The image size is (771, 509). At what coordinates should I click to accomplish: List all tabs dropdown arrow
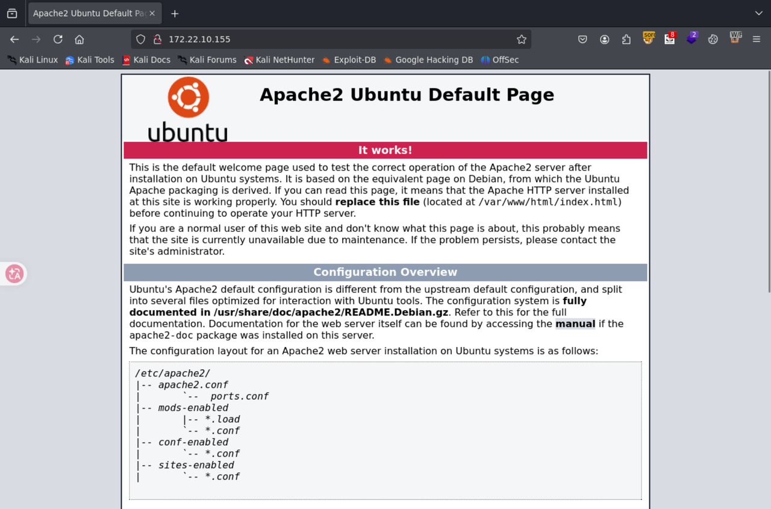(x=758, y=13)
